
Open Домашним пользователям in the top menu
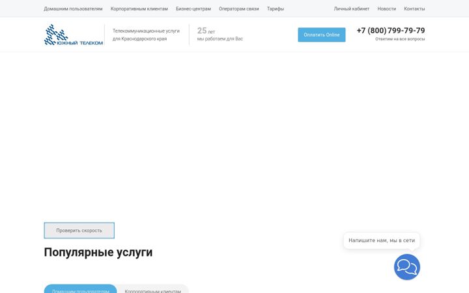73,8
